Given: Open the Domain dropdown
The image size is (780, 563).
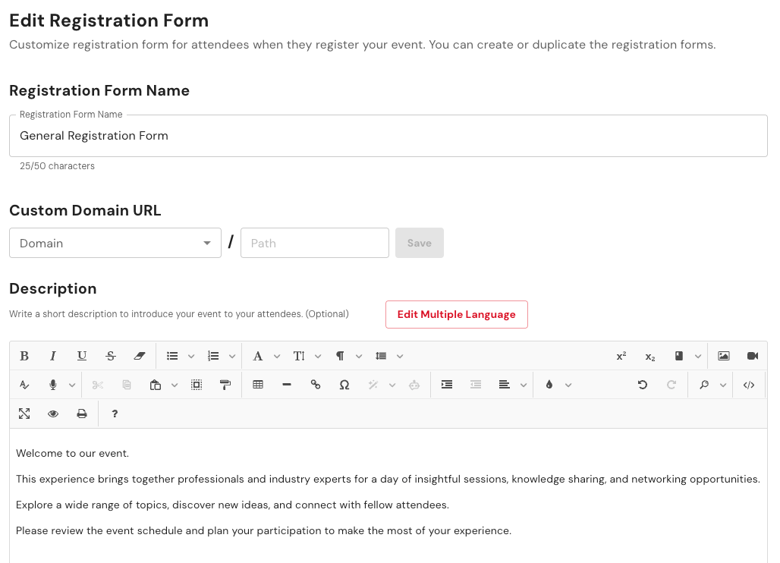Looking at the screenshot, I should tap(115, 243).
